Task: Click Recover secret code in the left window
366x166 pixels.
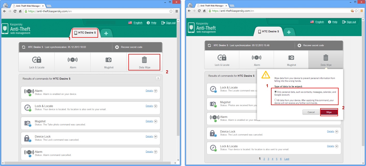Action: (129, 47)
